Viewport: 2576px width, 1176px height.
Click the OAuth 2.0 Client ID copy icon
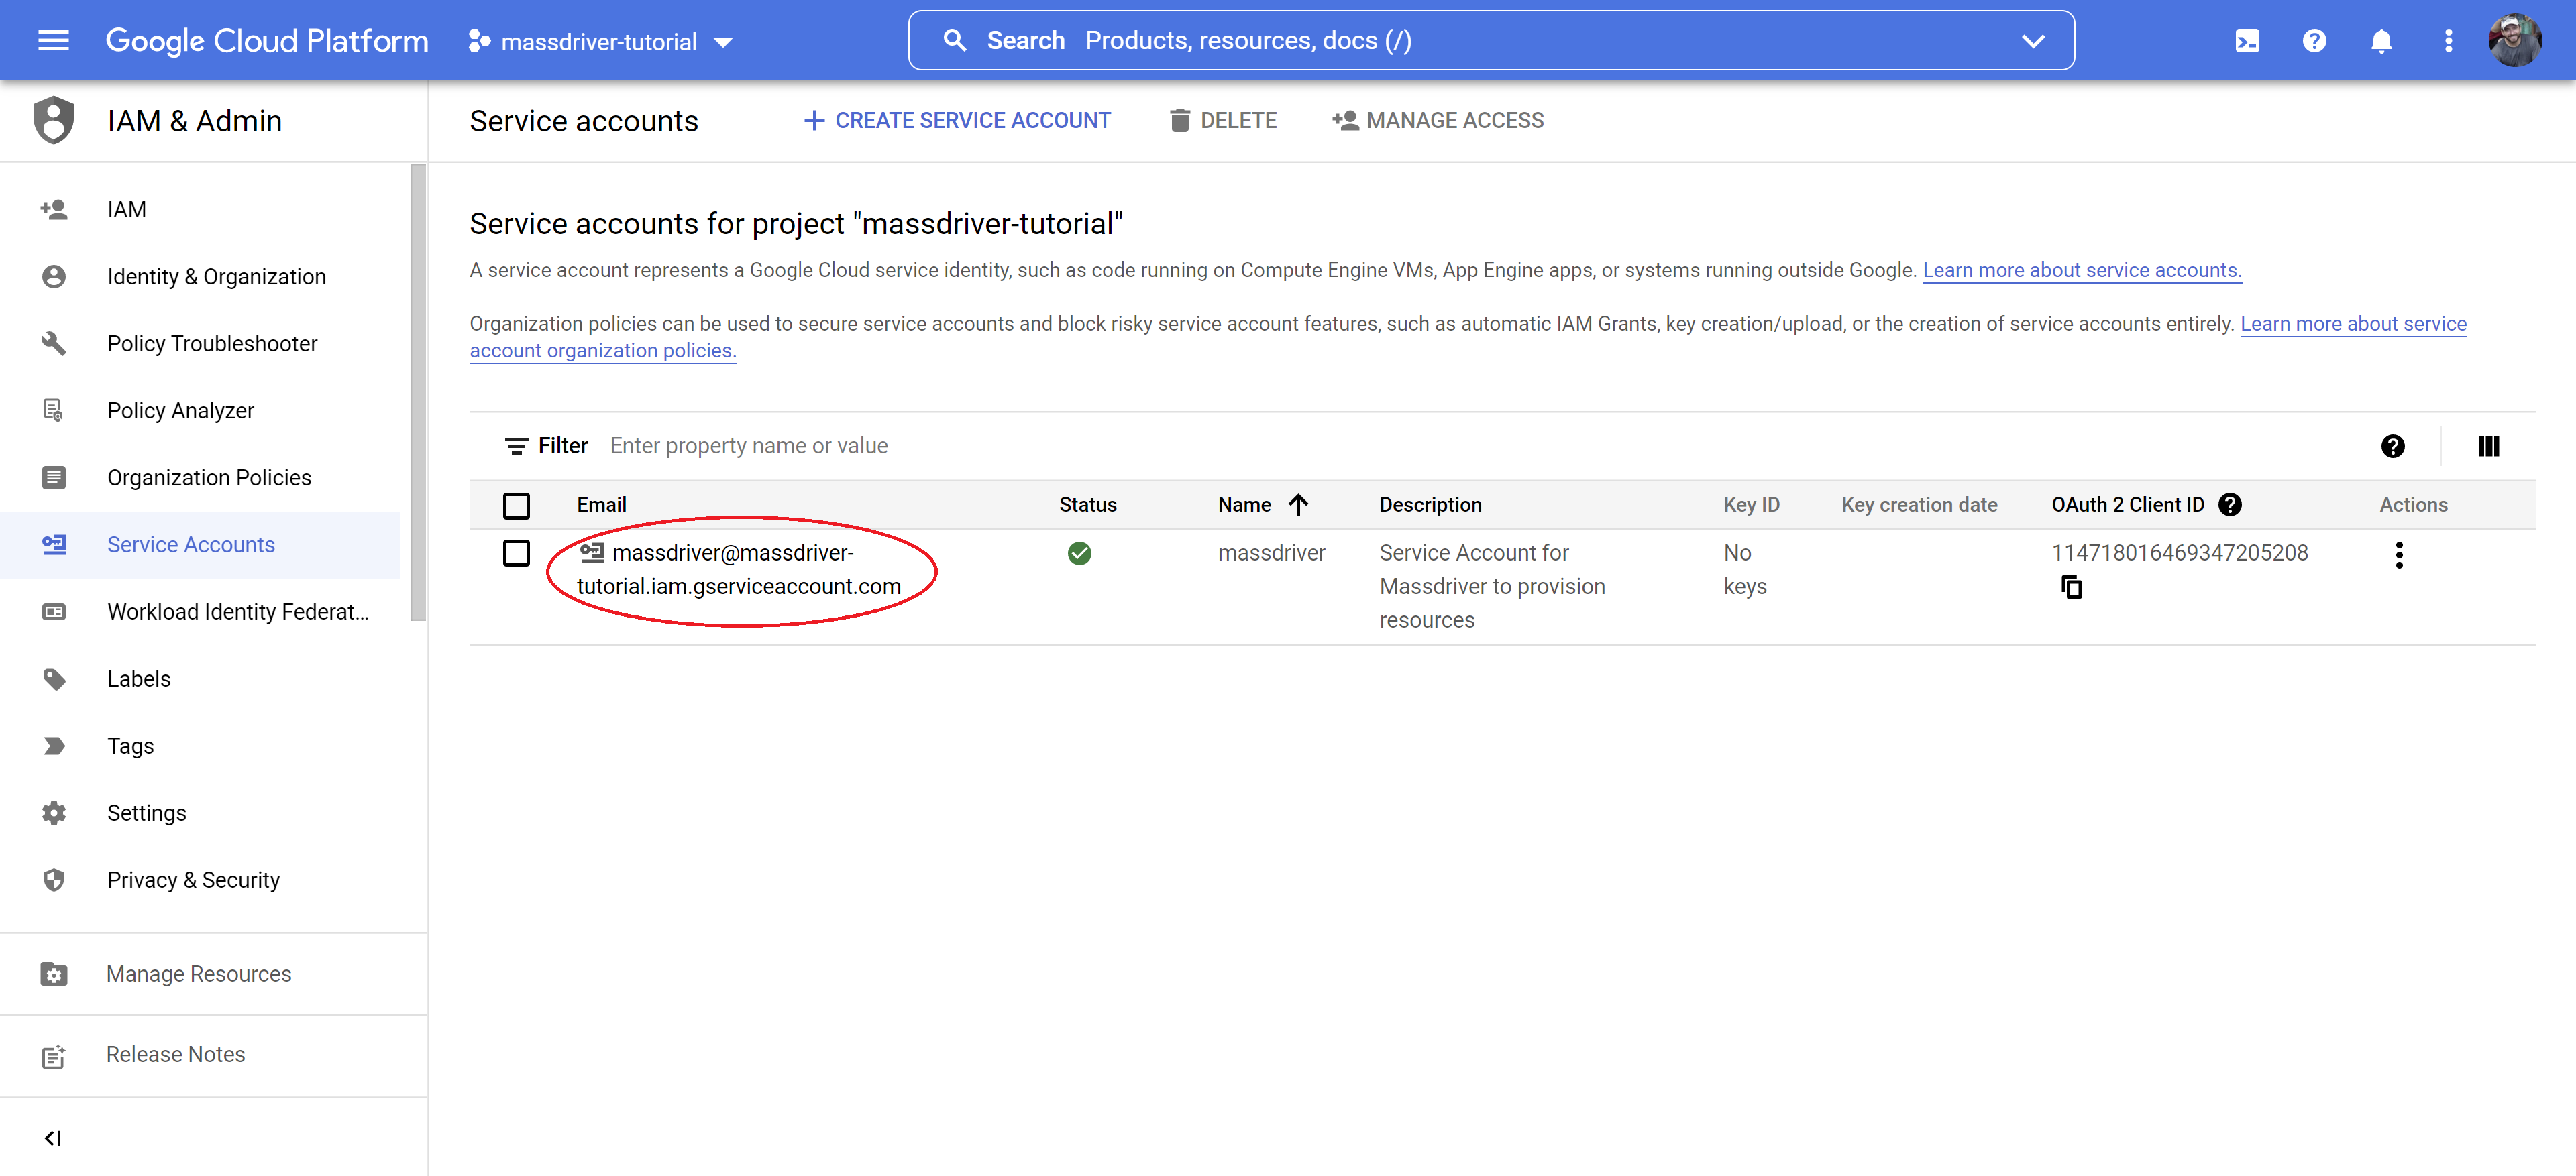2070,588
